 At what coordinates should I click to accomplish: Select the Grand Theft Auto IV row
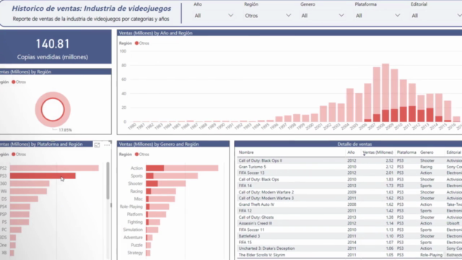tap(349, 204)
